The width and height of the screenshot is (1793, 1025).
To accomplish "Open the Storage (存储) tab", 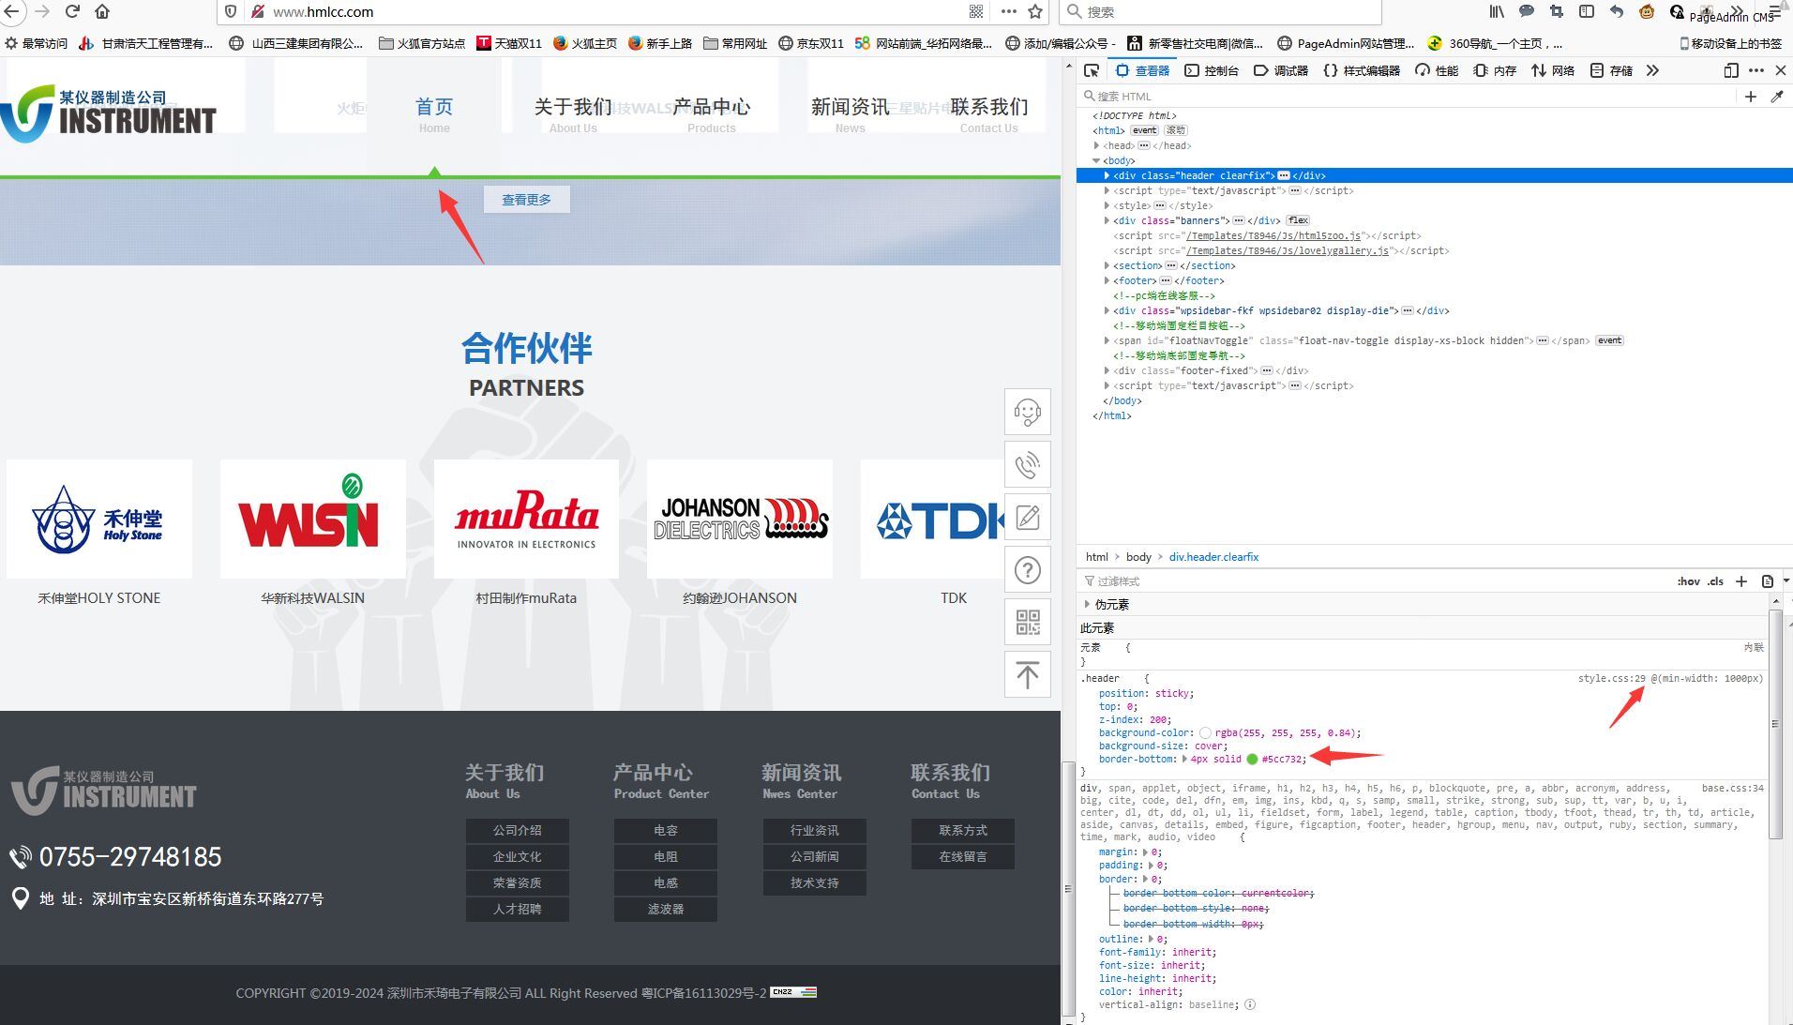I will 1611,70.
